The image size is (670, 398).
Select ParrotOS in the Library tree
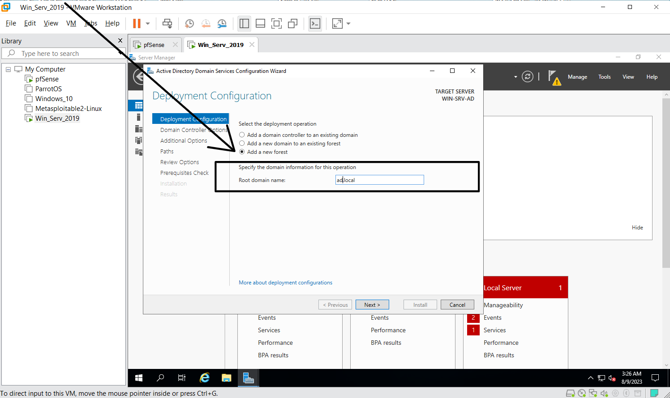[x=48, y=89]
